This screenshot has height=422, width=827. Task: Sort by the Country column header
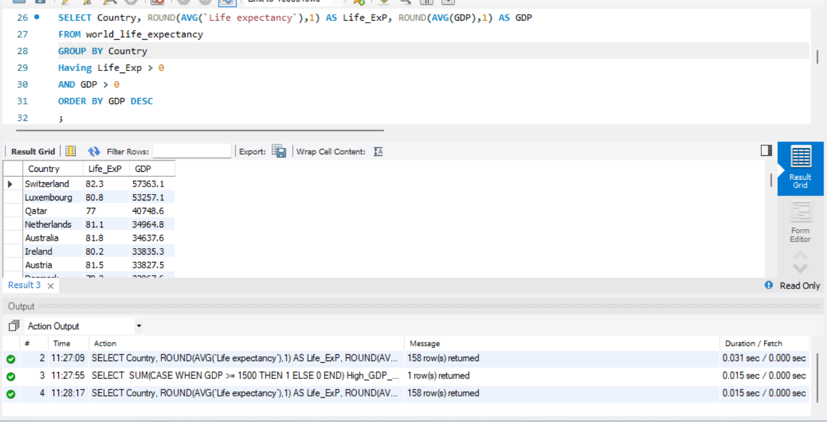coord(53,169)
